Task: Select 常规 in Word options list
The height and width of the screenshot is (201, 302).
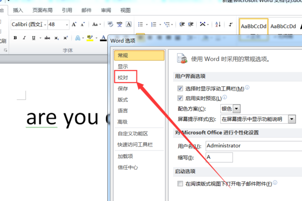Action: [x=139, y=56]
